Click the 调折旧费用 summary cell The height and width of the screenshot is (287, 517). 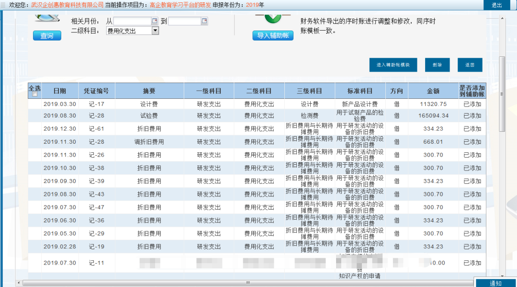coord(149,142)
